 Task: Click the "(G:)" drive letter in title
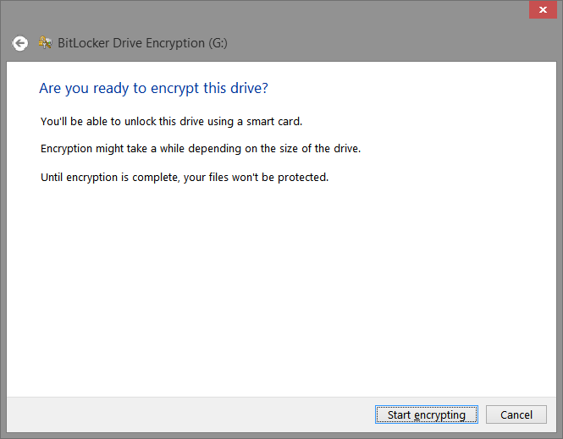(218, 43)
